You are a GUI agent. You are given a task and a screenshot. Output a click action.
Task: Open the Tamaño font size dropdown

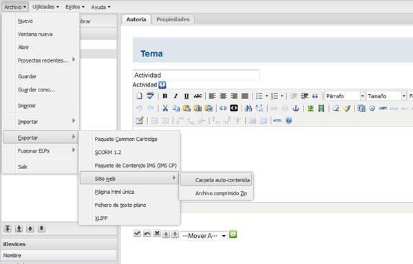click(386, 96)
